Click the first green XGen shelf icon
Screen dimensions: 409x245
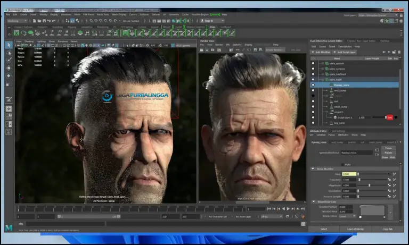17,33
